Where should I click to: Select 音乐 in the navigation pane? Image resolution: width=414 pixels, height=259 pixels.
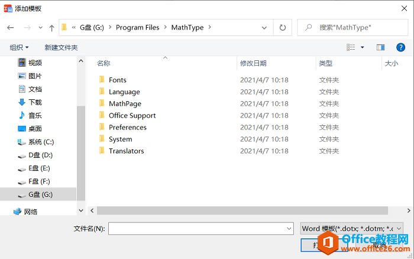(x=35, y=115)
